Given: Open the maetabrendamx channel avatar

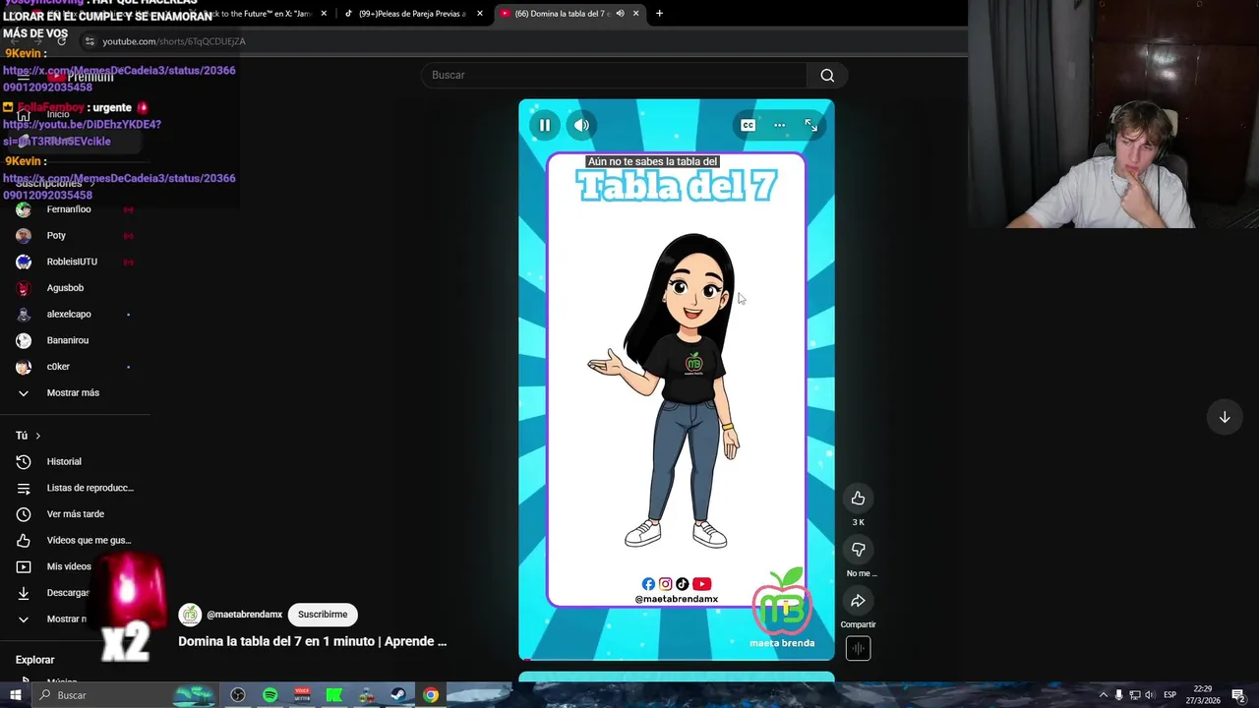Looking at the screenshot, I should click(x=190, y=615).
